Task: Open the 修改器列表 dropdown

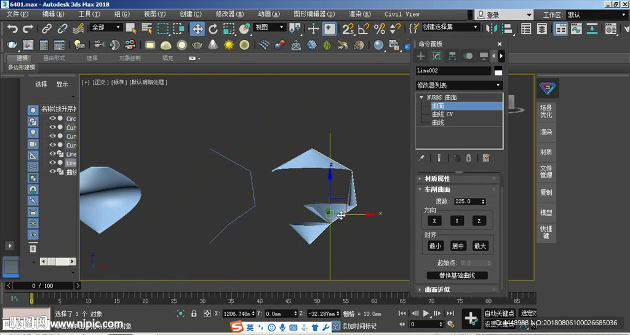Action: coord(459,85)
